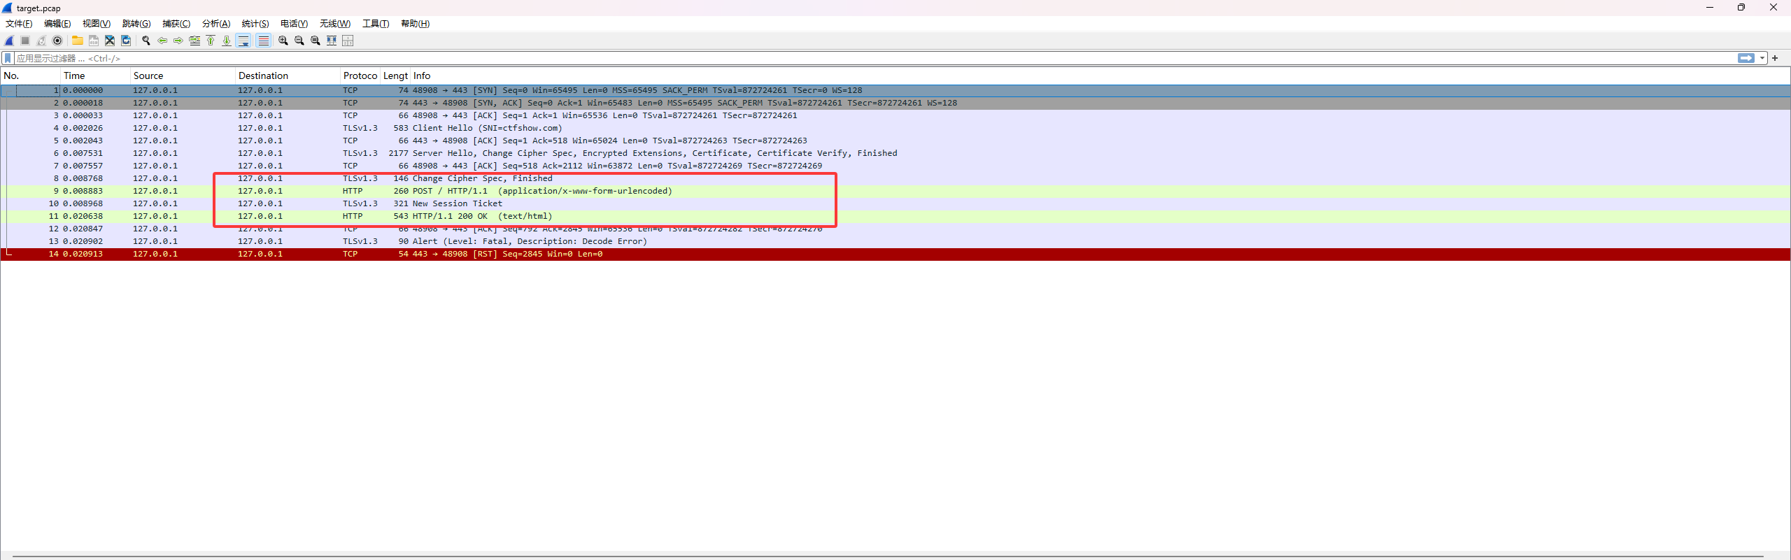Image resolution: width=1791 pixels, height=560 pixels.
Task: Select packet 9 HTTP POST row
Action: coord(490,191)
